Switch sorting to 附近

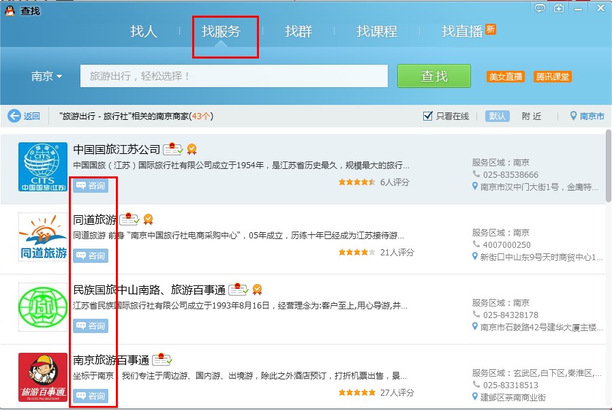tap(532, 116)
